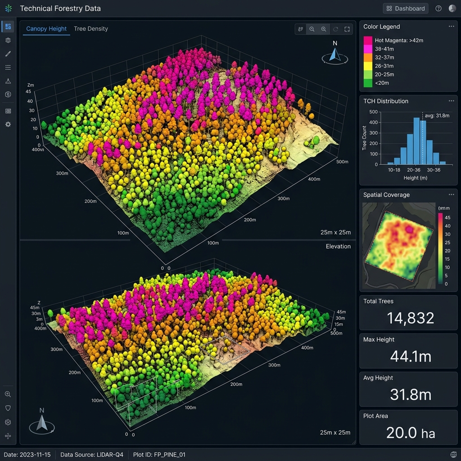The image size is (461, 461).
Task: Expand Color Legend panel options menu
Action: point(451,27)
